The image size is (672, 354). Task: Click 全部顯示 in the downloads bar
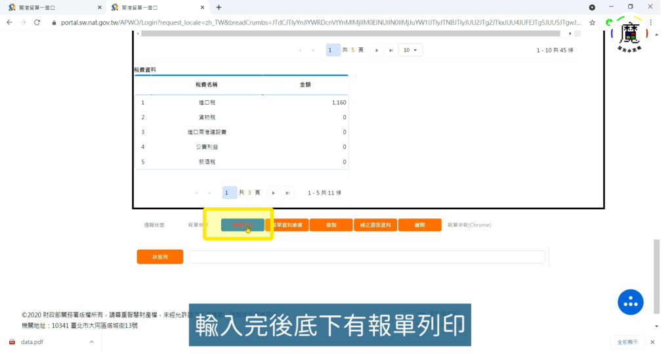pyautogui.click(x=627, y=342)
